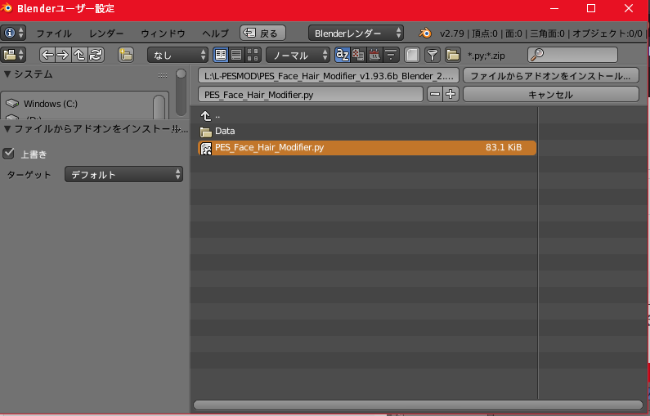Image resolution: width=650 pixels, height=416 pixels.
Task: Click the magnifier search icon
Action: point(538,55)
